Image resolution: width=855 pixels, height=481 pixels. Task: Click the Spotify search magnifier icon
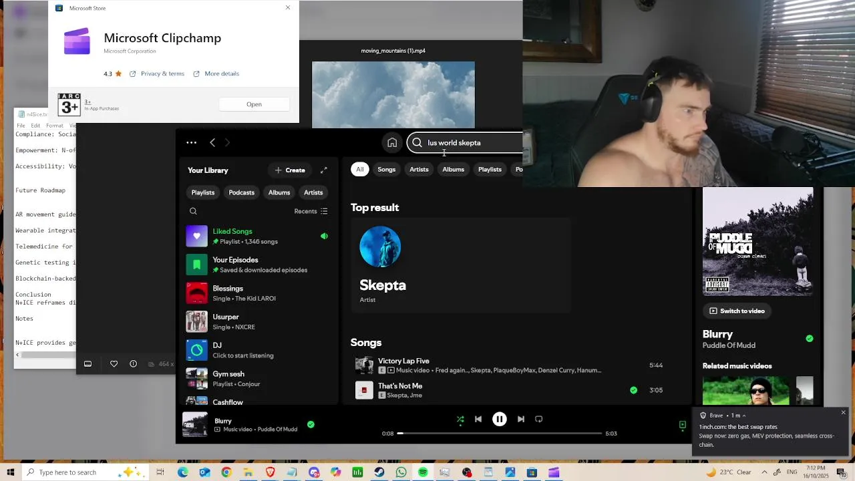417,142
